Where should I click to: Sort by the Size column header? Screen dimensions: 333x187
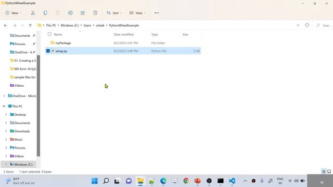point(185,34)
